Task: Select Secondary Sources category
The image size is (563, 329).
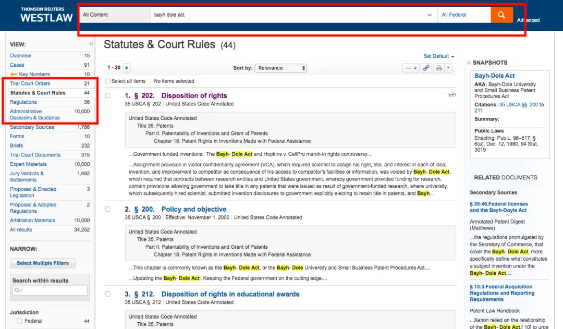Action: click(x=32, y=127)
